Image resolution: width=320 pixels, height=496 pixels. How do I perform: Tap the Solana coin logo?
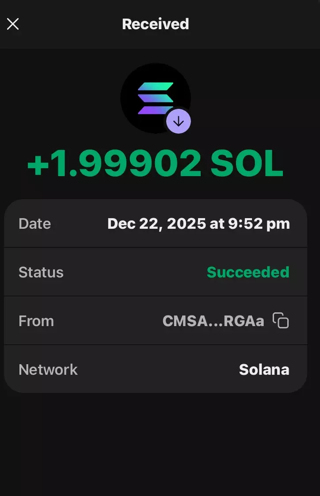click(x=155, y=97)
